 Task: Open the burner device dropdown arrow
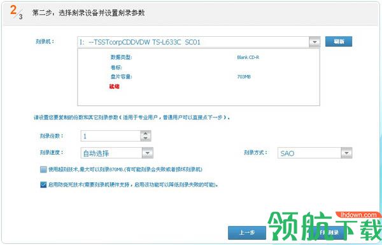(315, 42)
